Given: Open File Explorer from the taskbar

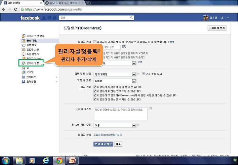Looking at the screenshot, I should point(19,161).
